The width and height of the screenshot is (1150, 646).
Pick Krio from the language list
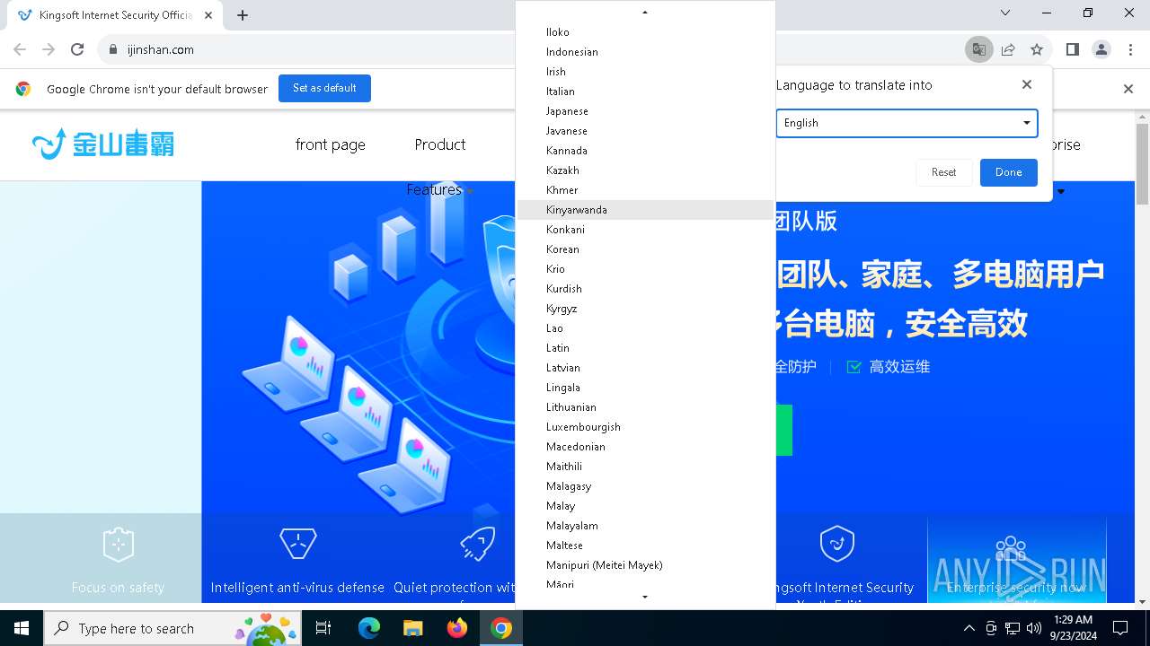645,269
